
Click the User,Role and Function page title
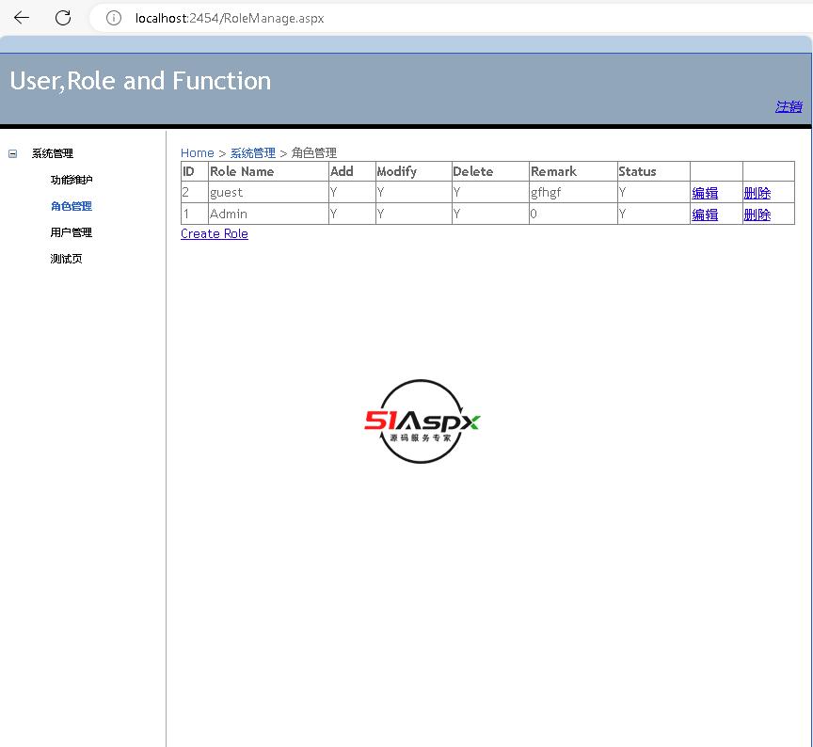coord(140,81)
